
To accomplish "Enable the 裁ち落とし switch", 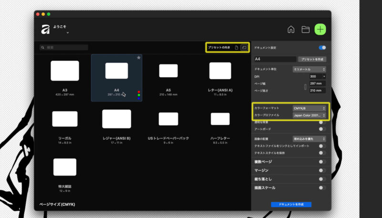I will pos(322,179).
